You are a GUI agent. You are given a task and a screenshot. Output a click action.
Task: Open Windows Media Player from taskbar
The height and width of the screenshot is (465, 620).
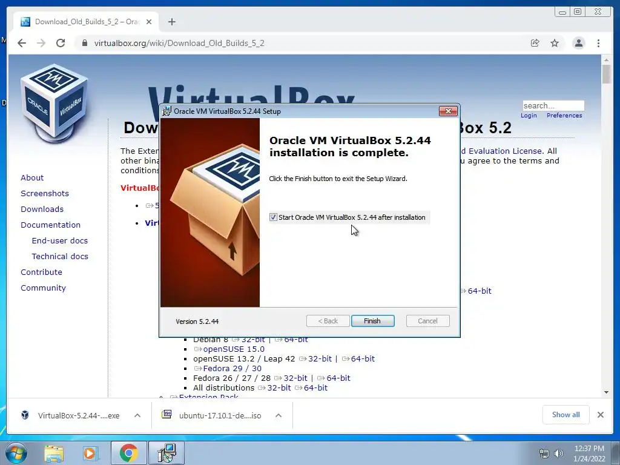tap(91, 453)
